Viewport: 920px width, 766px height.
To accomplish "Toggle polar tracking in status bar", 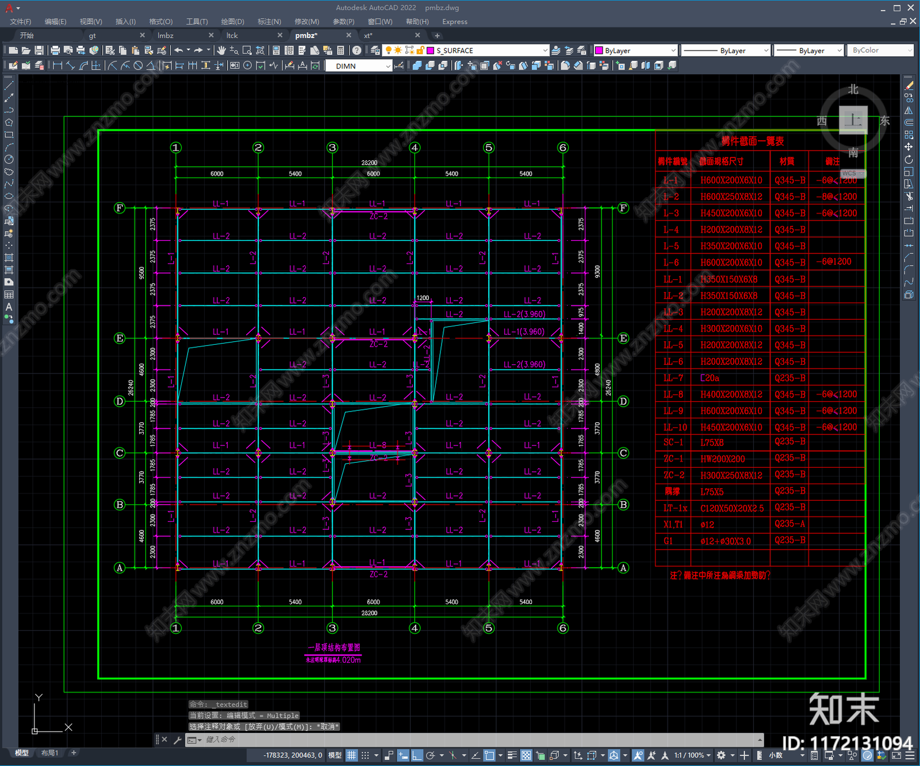I will coord(431,755).
